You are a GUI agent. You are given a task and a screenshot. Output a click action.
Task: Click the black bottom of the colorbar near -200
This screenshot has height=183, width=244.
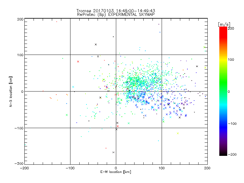223,154
